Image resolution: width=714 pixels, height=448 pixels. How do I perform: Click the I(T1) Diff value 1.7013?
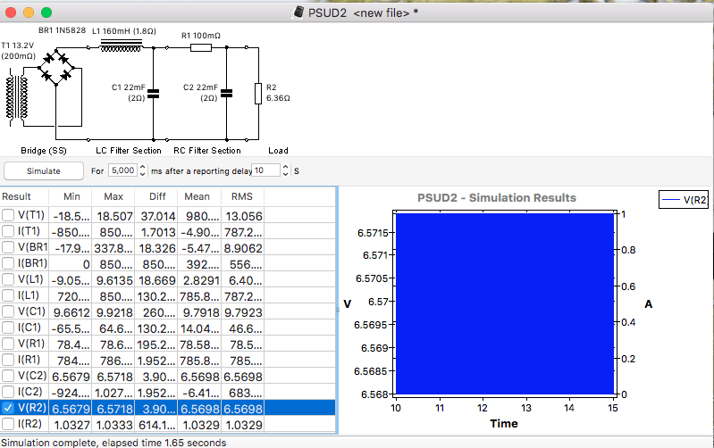coord(157,232)
